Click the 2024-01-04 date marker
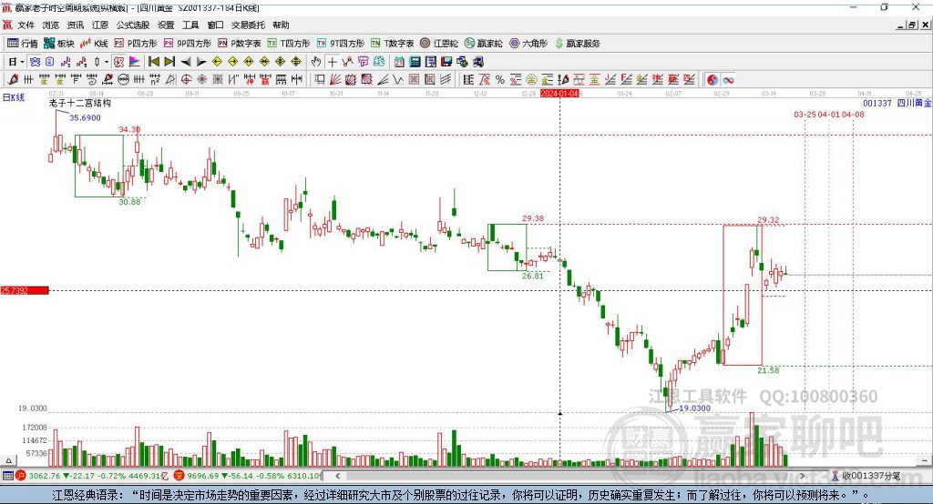This screenshot has height=504, width=933. click(x=560, y=94)
